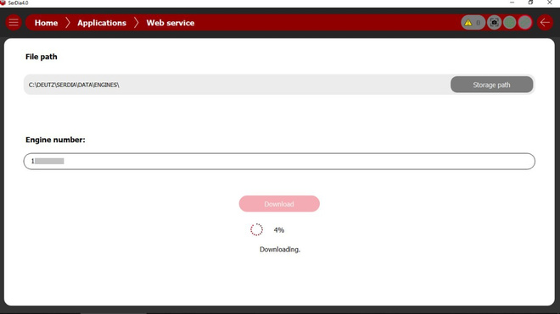
Task: Click the Downloading status text
Action: (280, 250)
